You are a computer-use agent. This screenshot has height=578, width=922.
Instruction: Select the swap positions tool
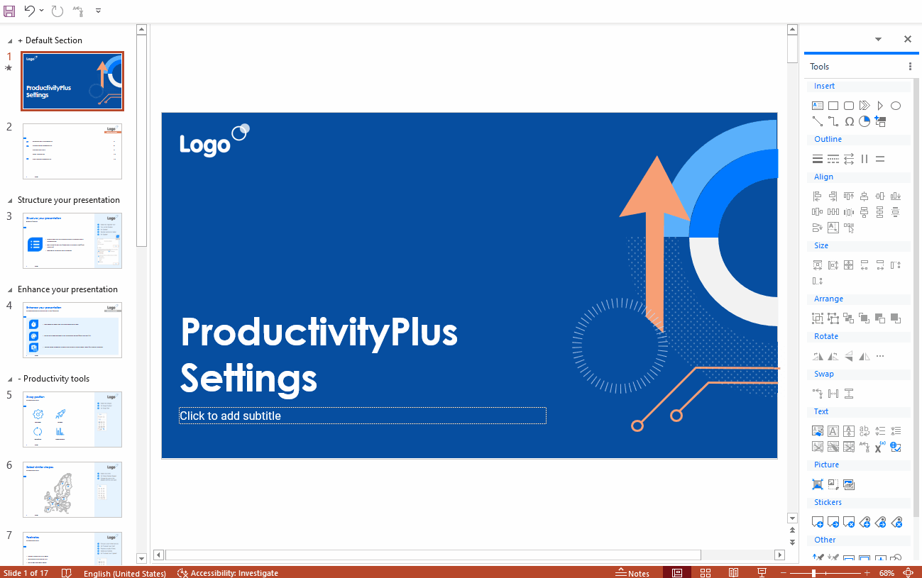[x=817, y=393]
